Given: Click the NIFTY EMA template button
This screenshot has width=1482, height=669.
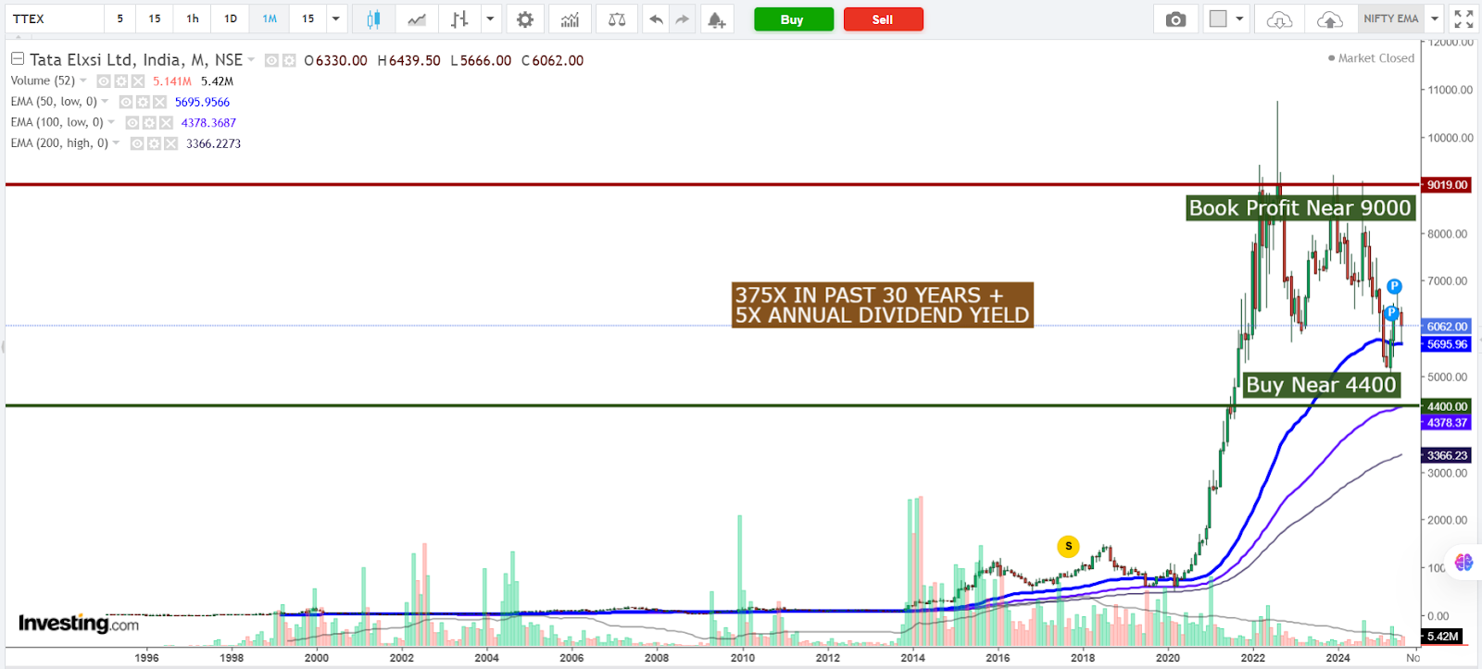Looking at the screenshot, I should coord(1391,19).
